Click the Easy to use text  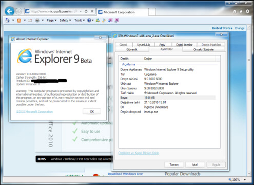click(91, 132)
